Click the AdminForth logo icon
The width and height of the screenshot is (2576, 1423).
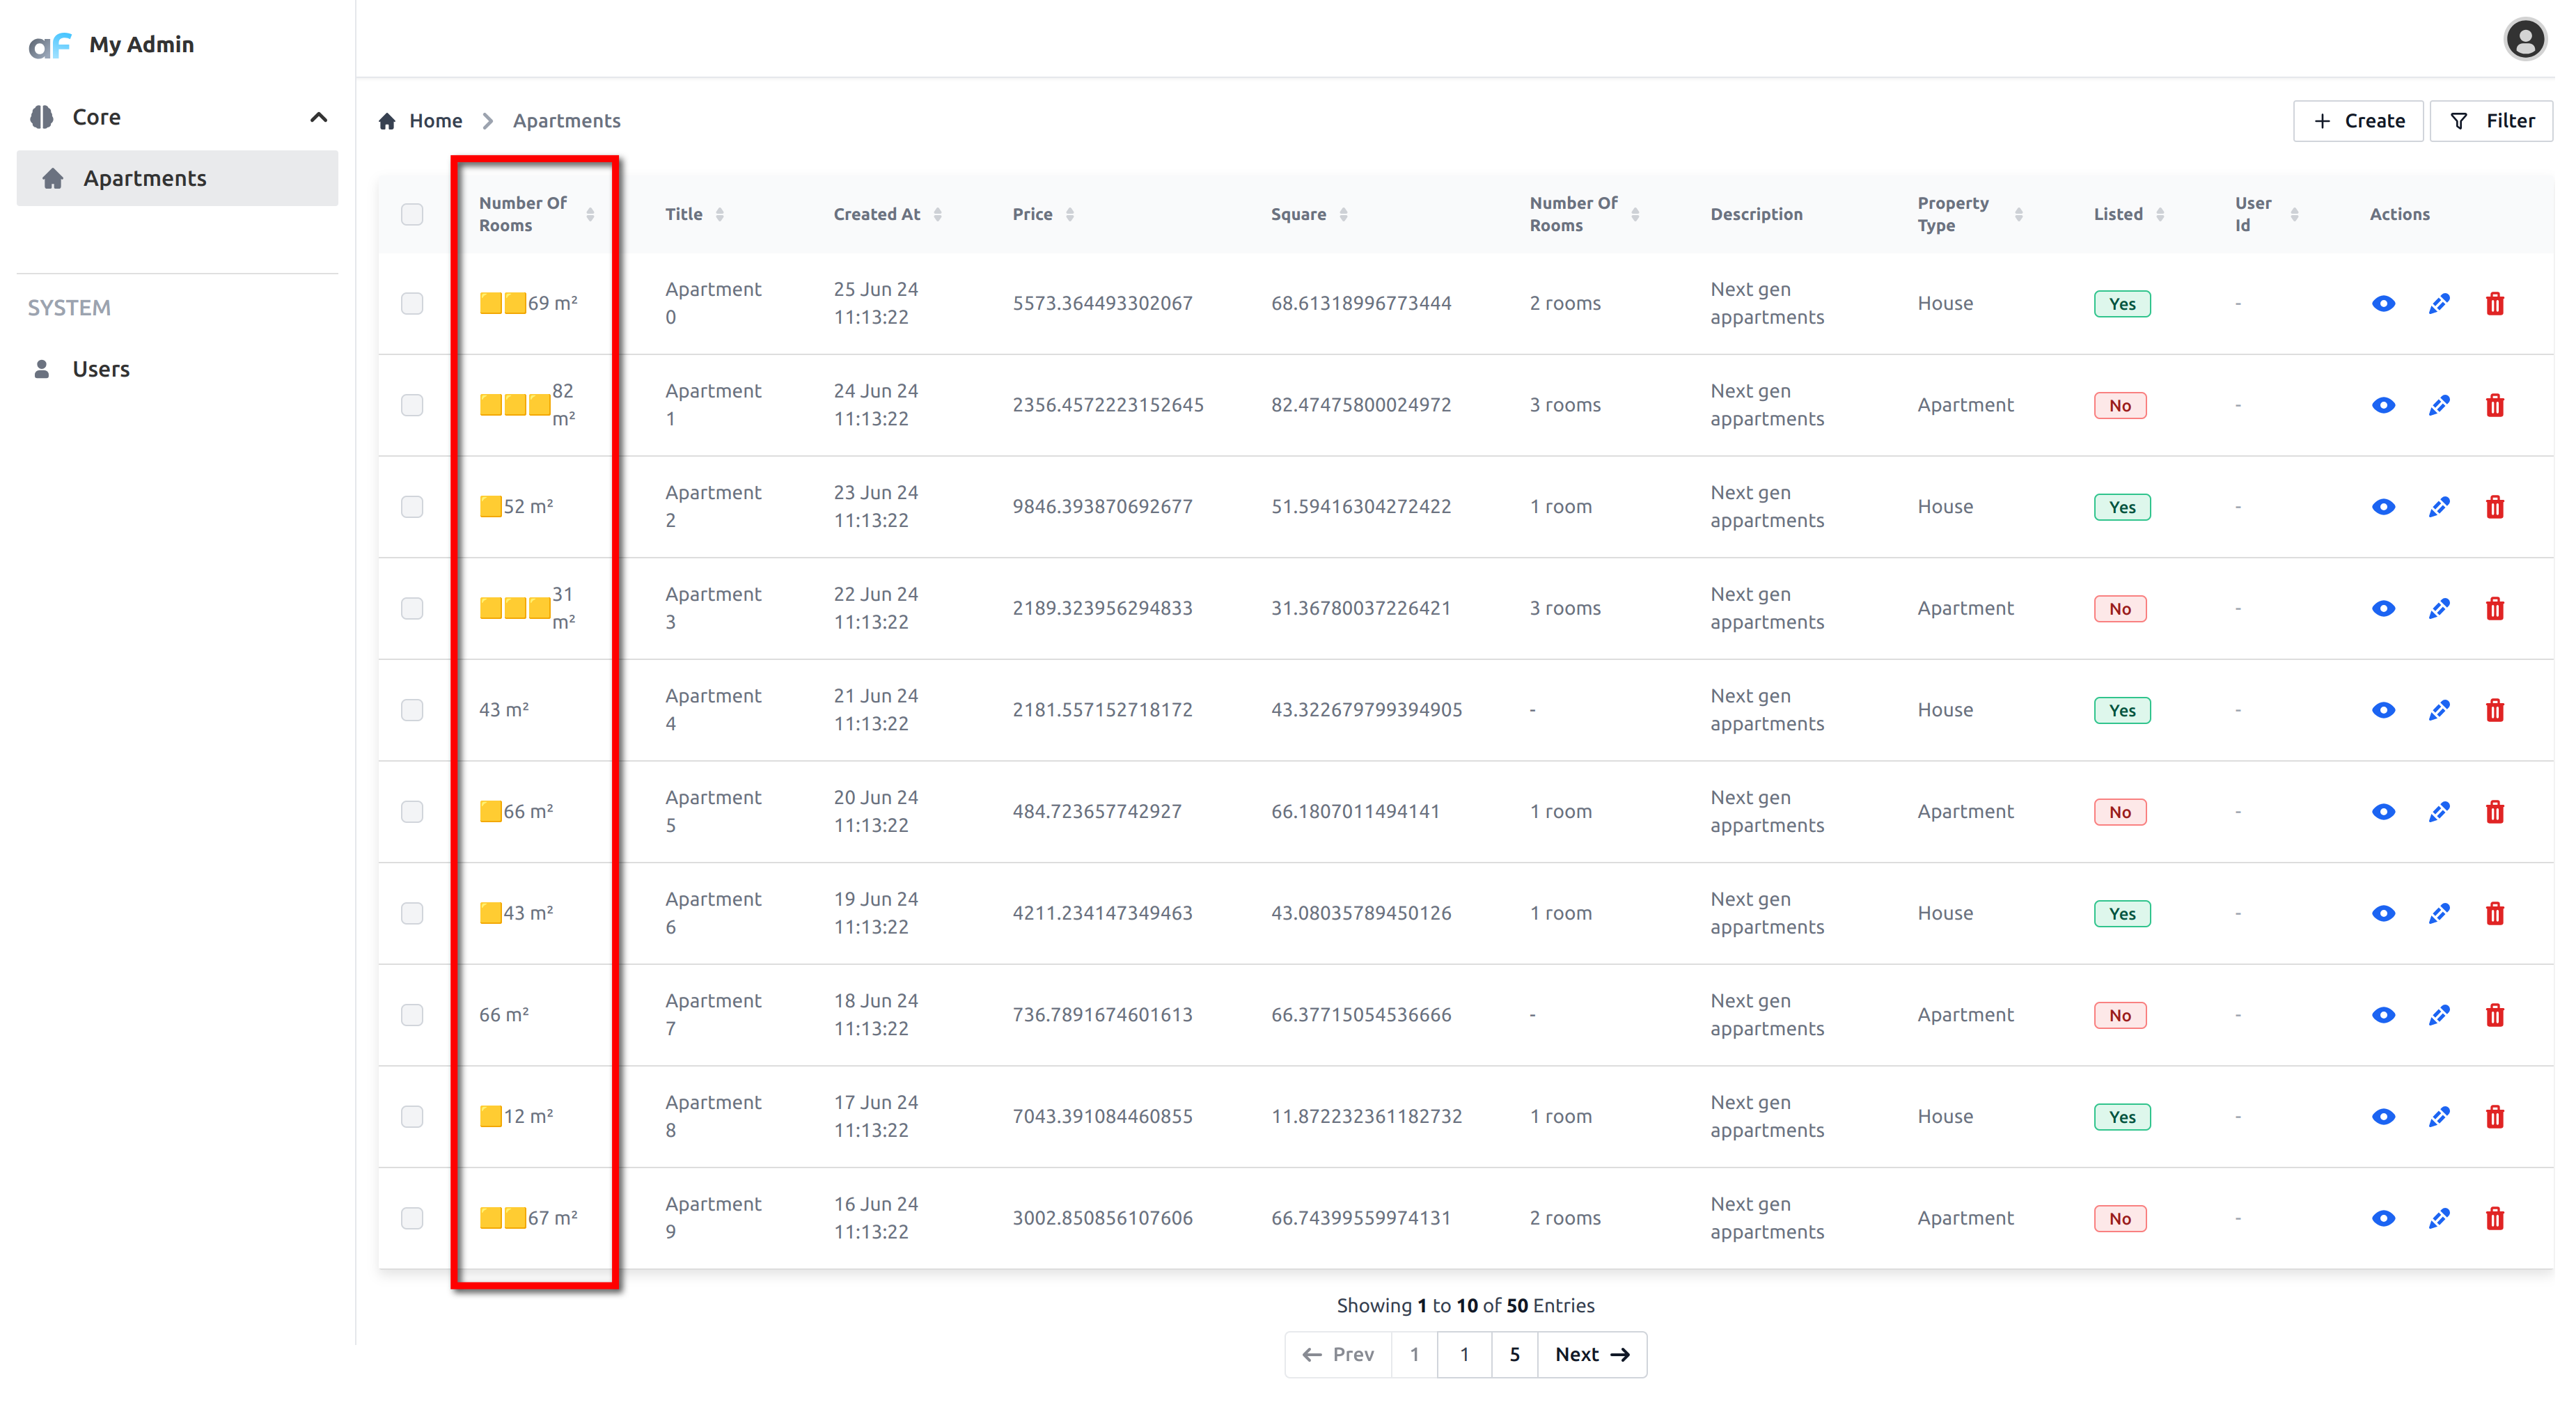[x=50, y=45]
